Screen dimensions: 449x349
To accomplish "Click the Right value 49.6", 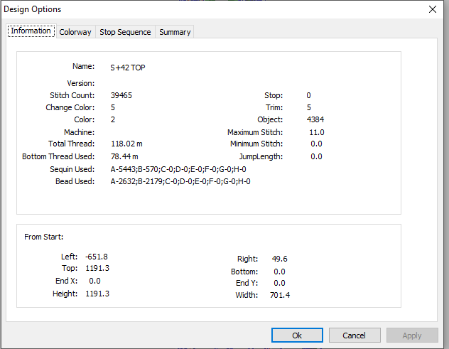I will click(x=279, y=259).
